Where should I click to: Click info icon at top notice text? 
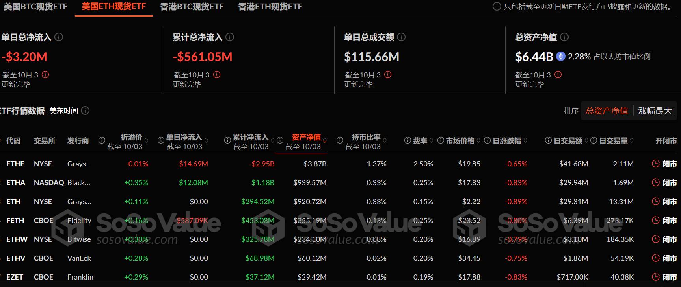(x=497, y=7)
